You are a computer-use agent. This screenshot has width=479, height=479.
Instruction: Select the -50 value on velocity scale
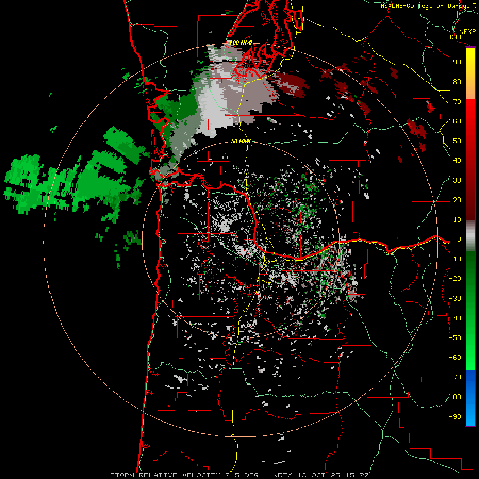[x=455, y=338]
